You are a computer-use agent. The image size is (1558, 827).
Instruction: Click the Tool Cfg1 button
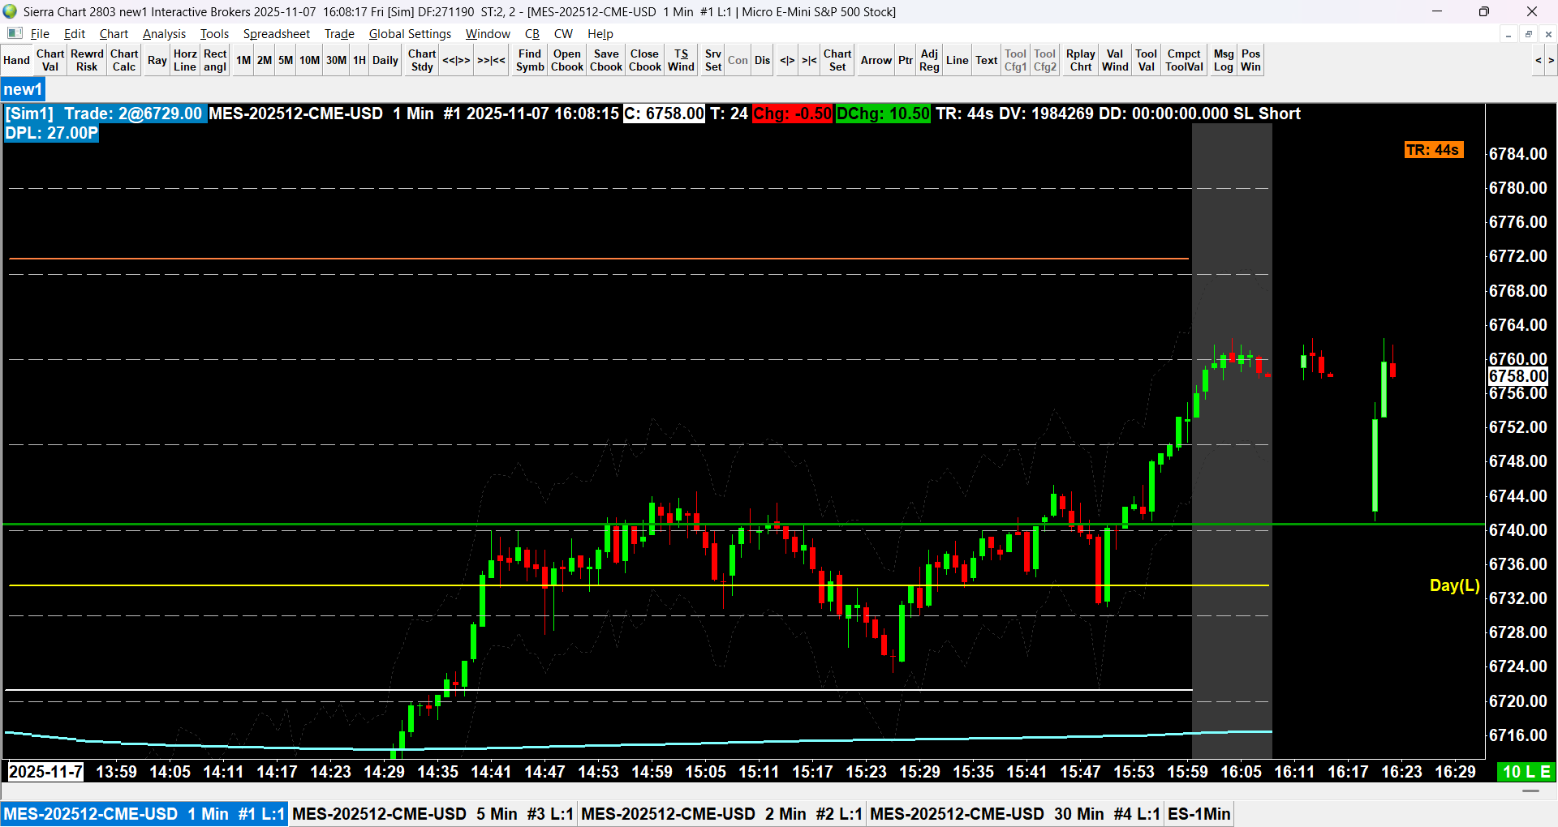pyautogui.click(x=1015, y=60)
